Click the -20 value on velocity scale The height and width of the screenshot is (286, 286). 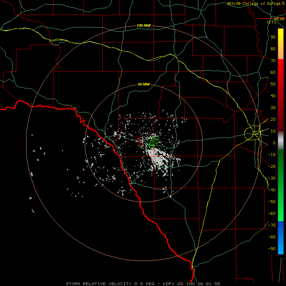272,166
